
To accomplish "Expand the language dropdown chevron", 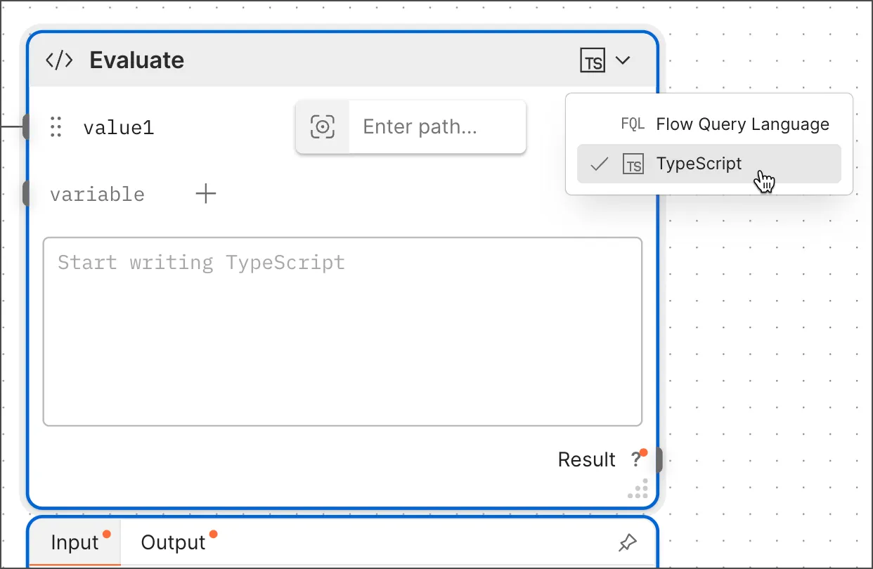I will 623,60.
